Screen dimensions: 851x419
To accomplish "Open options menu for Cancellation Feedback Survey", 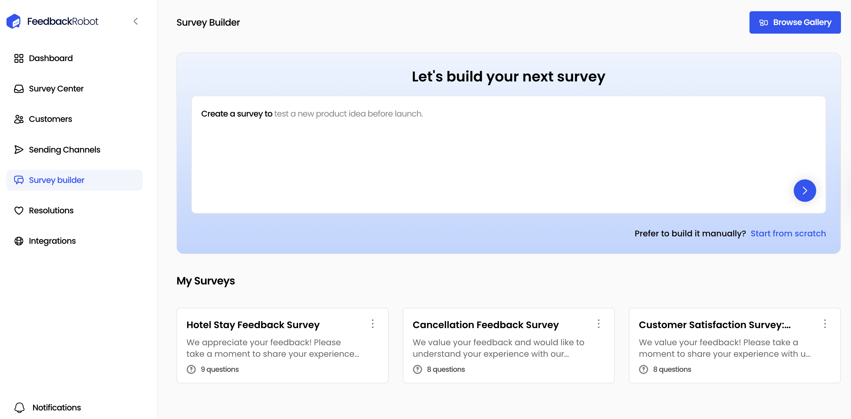I will (599, 324).
